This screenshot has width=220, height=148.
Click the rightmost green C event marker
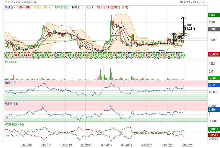182,55
